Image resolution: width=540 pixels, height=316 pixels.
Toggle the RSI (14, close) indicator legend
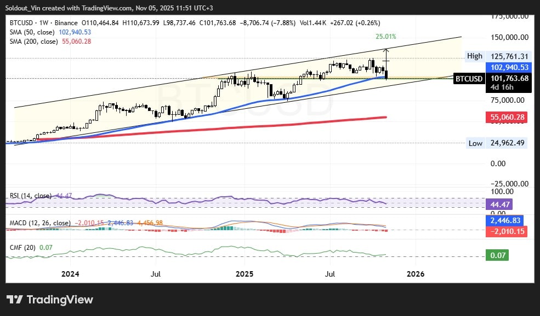point(31,196)
